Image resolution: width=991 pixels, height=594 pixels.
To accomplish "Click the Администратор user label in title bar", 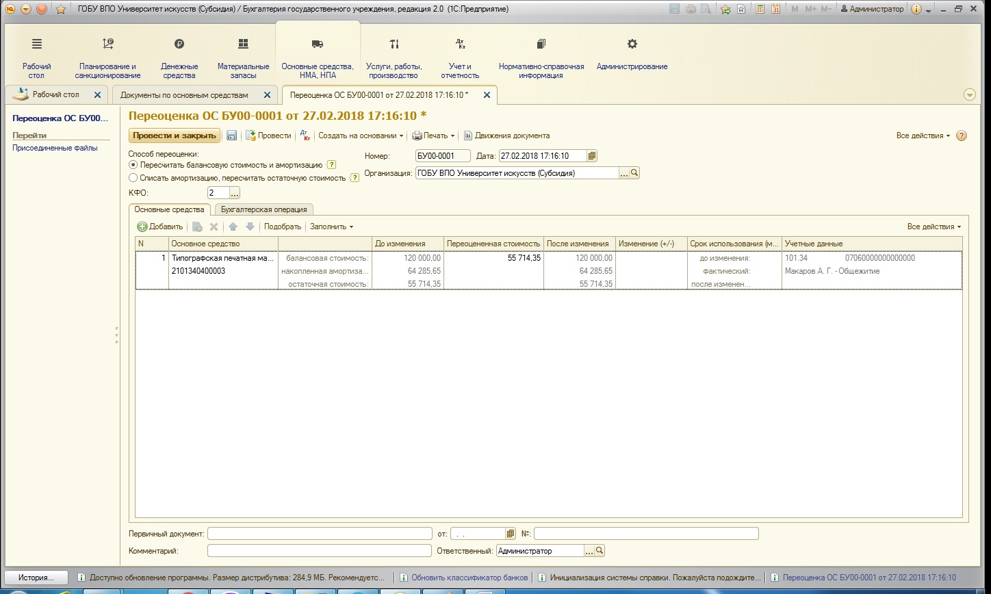I will point(871,9).
